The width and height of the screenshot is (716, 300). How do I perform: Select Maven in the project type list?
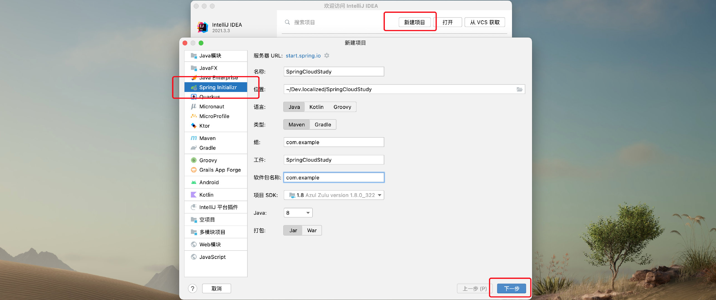click(207, 138)
